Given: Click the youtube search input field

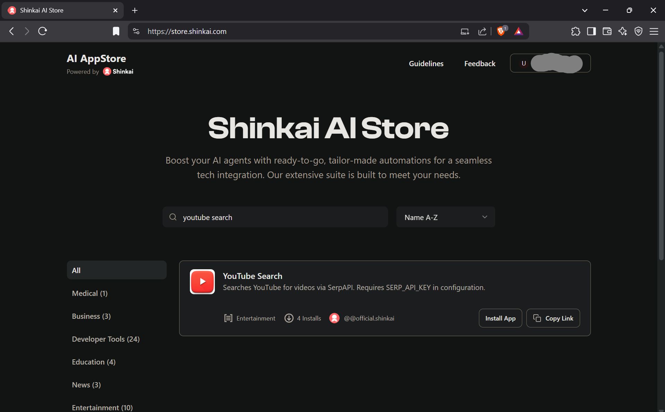Looking at the screenshot, I should pyautogui.click(x=275, y=217).
